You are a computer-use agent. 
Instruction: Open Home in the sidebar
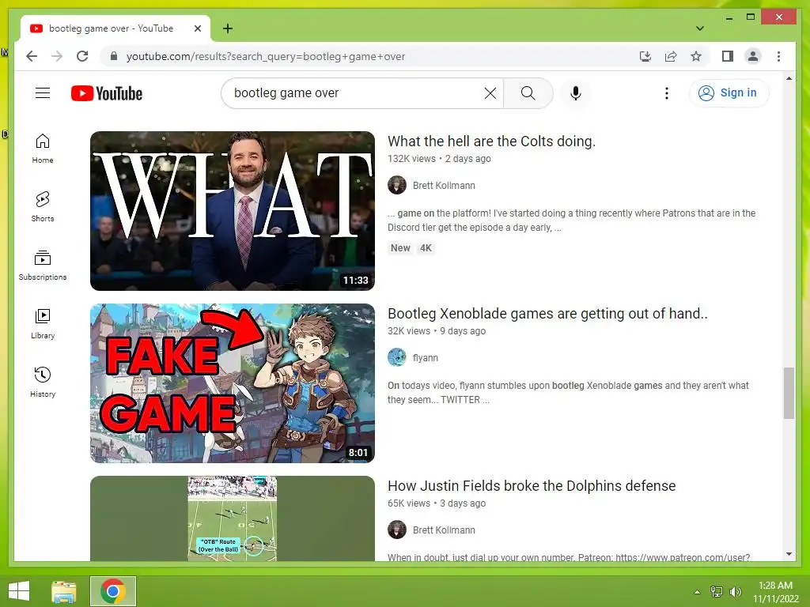(x=43, y=149)
